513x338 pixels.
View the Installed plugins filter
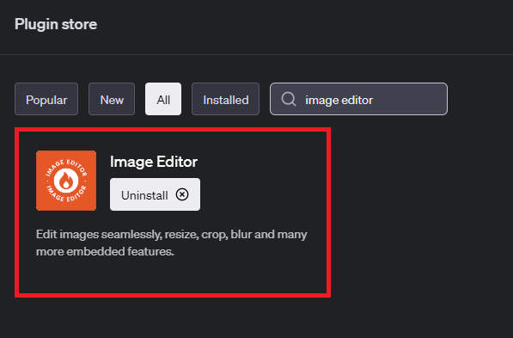point(225,99)
